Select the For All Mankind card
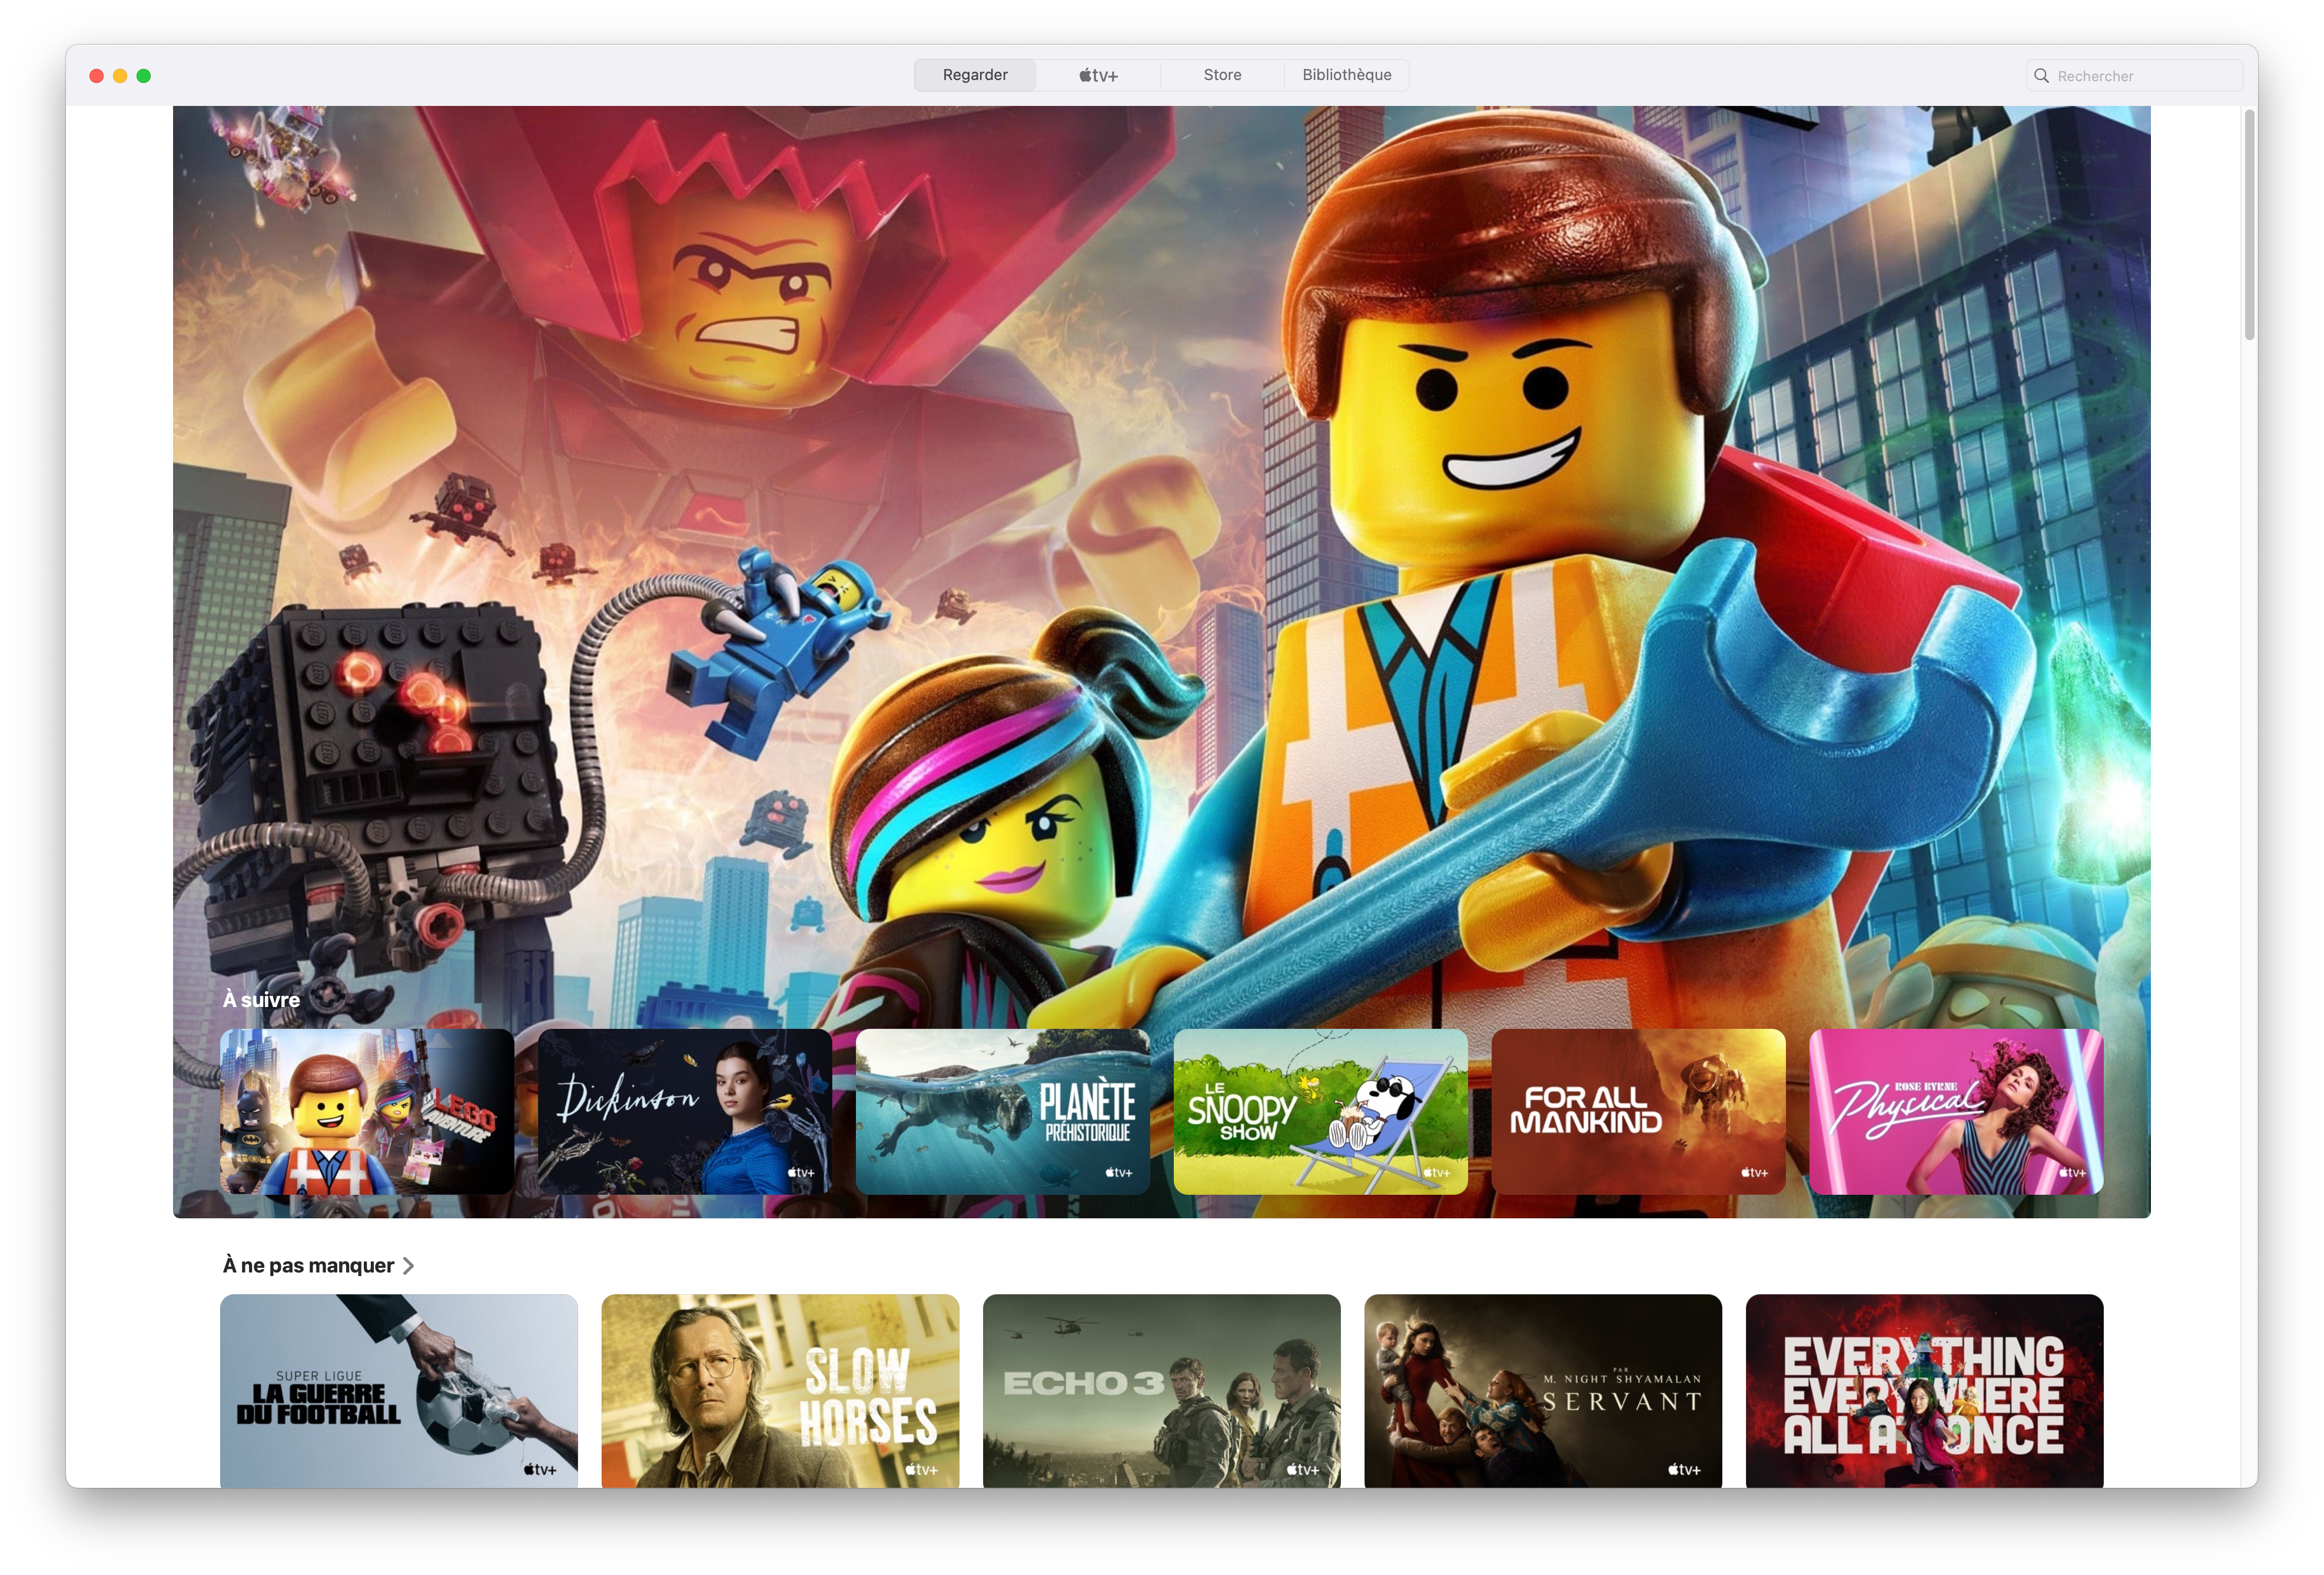The height and width of the screenshot is (1575, 2324). pyautogui.click(x=1639, y=1111)
